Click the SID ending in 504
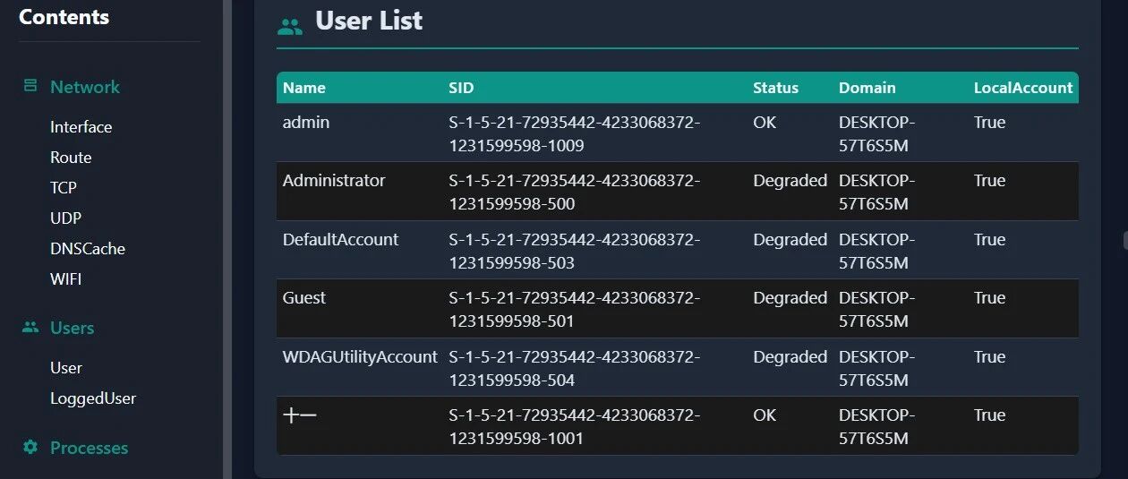 (575, 368)
